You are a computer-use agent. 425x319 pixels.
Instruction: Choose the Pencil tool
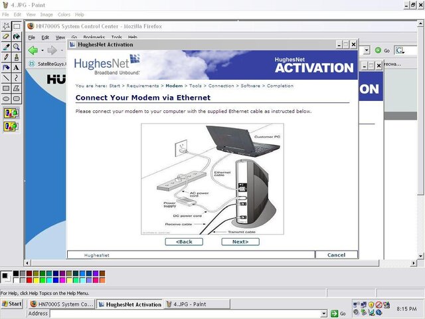(x=6, y=57)
